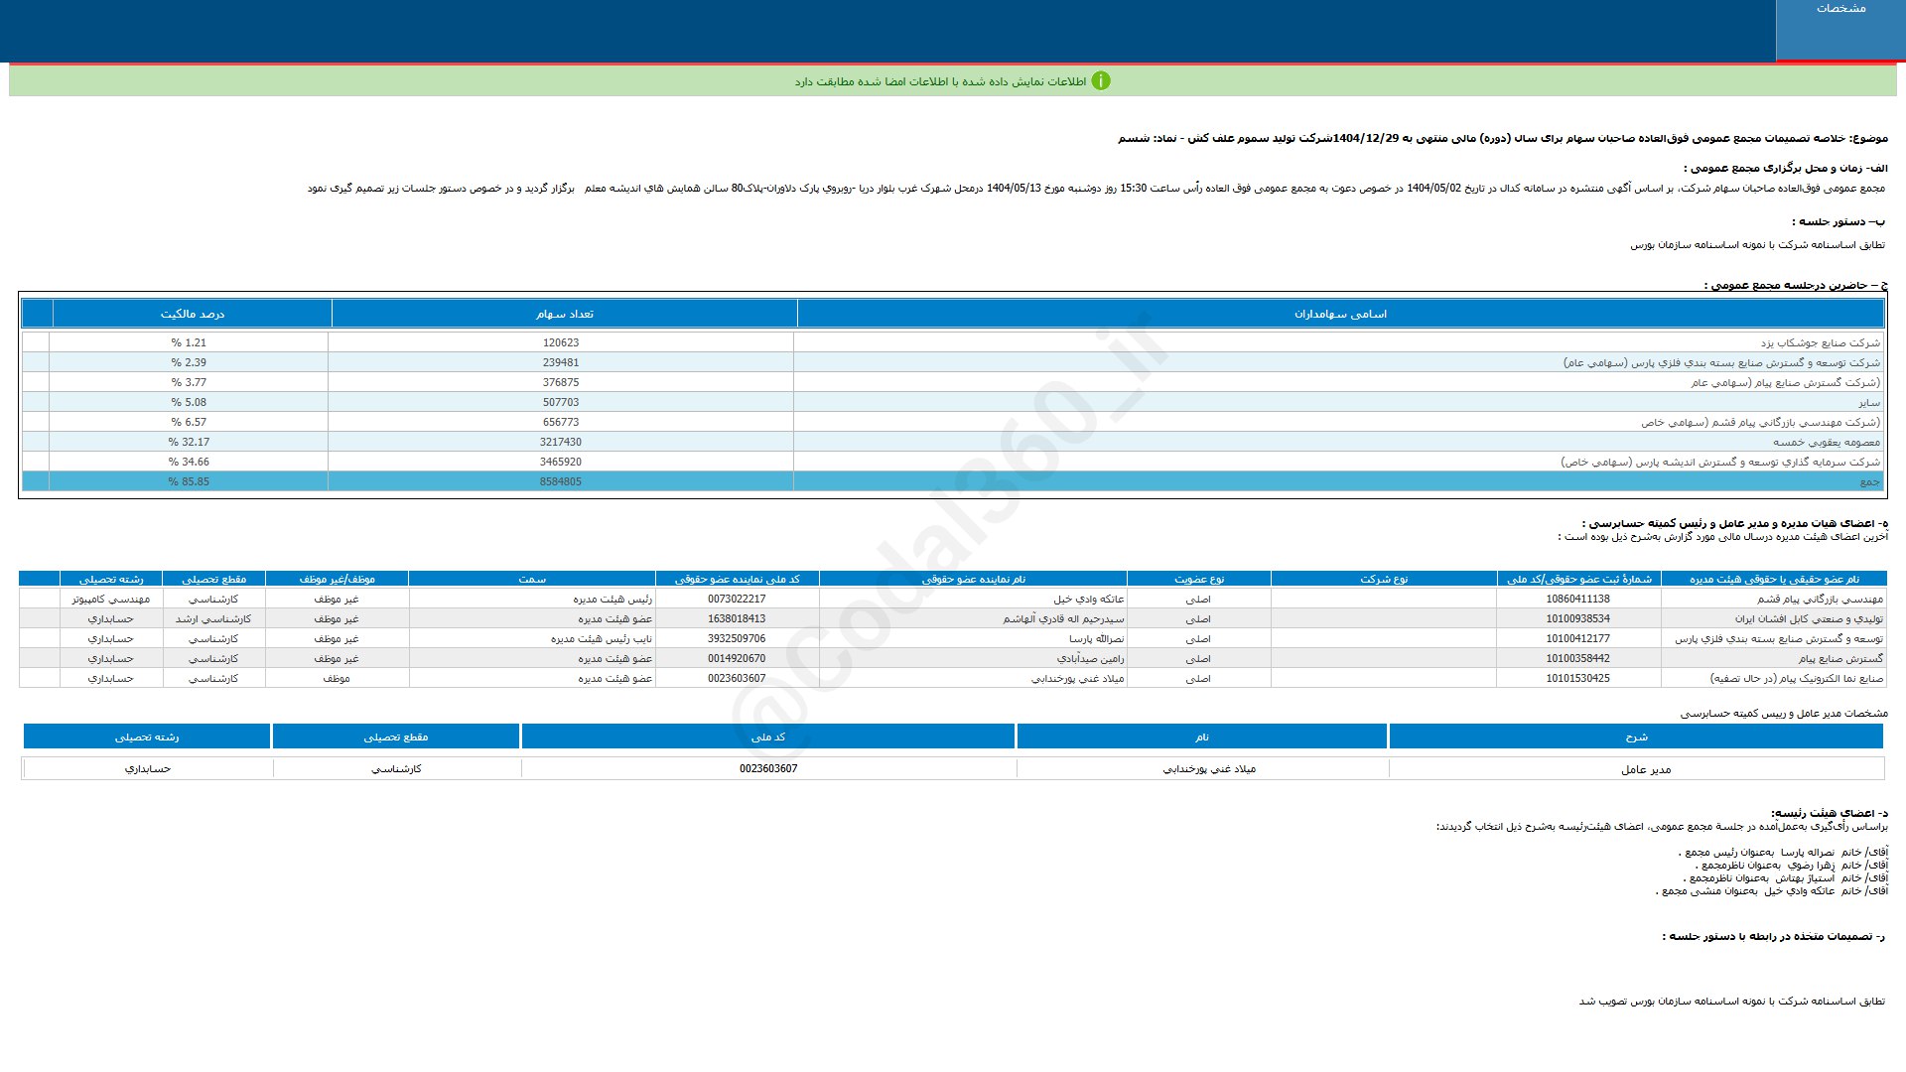This screenshot has height=1072, width=1906.
Task: Click the سمت column header in board table
Action: pos(532,579)
